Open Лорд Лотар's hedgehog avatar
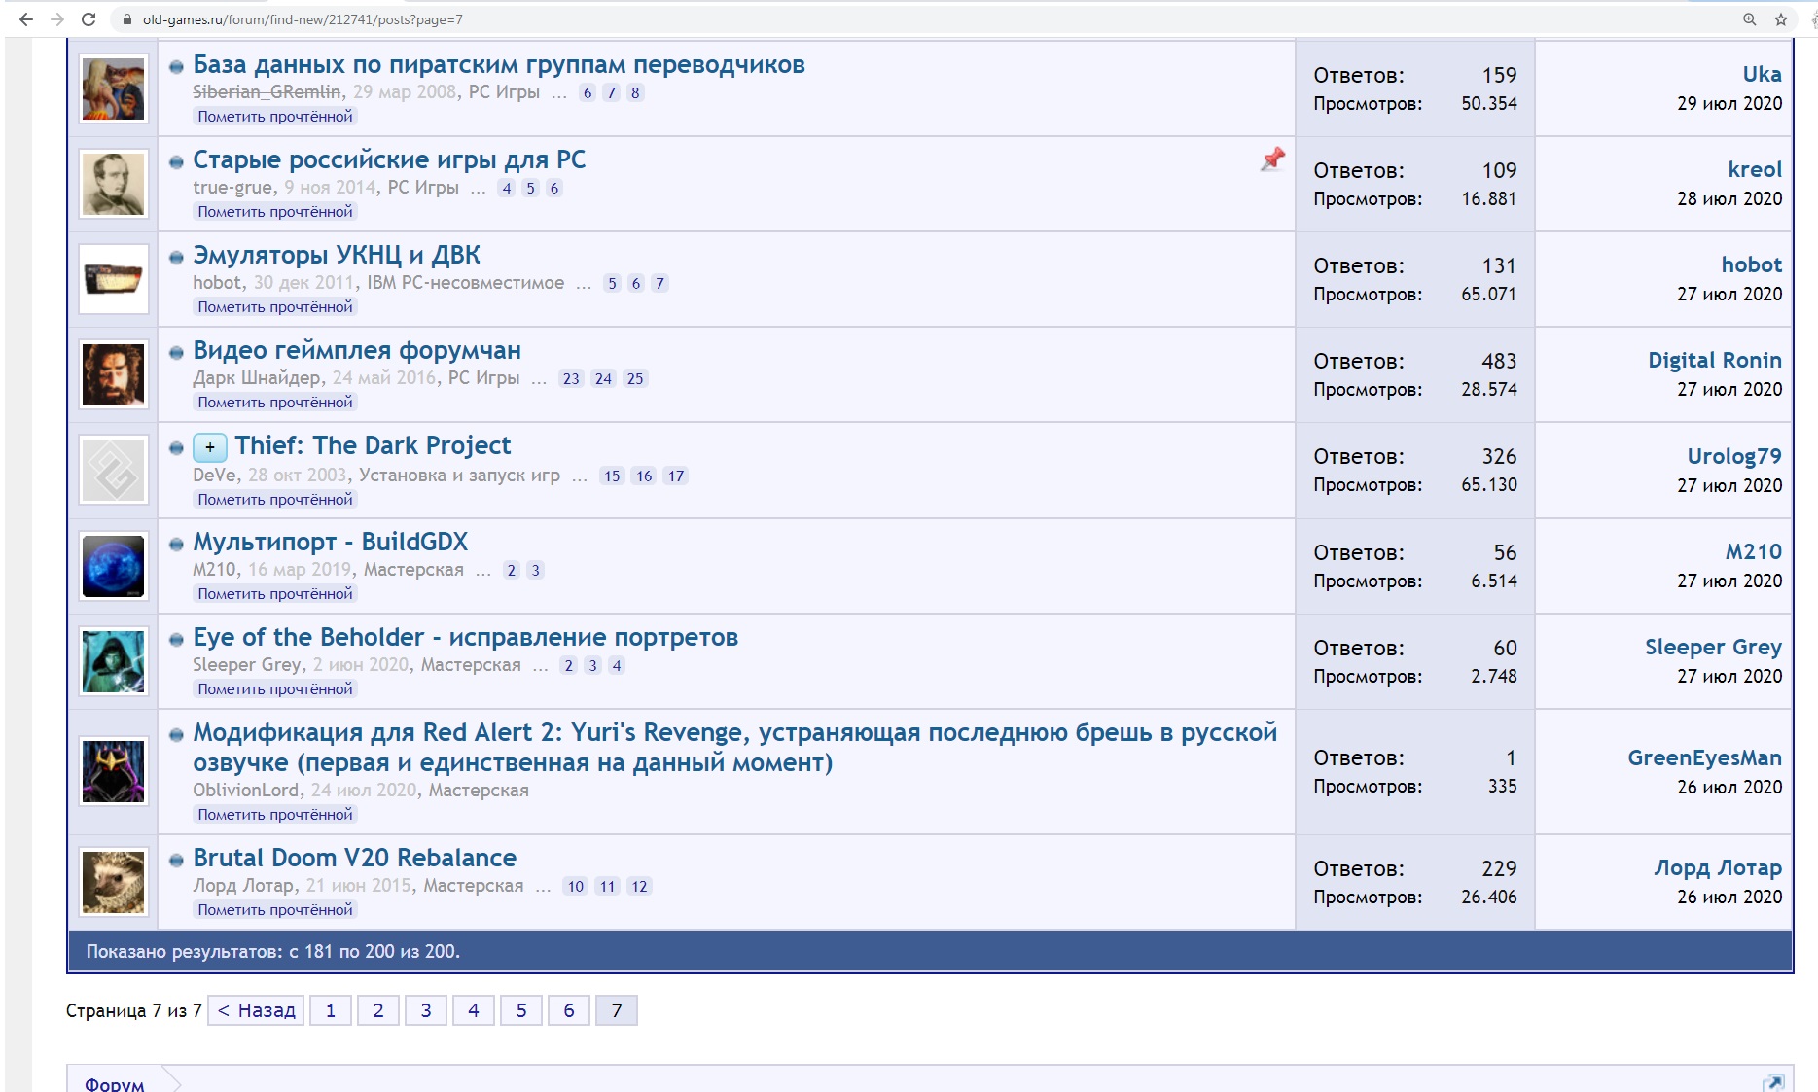 114,882
